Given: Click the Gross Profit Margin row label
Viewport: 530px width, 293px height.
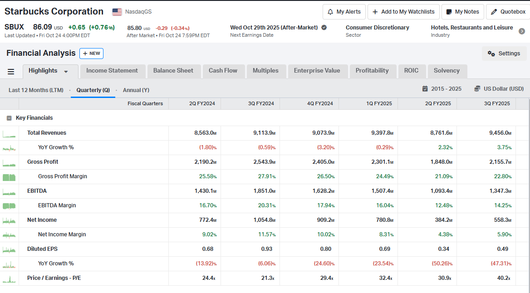Looking at the screenshot, I should click(x=63, y=176).
